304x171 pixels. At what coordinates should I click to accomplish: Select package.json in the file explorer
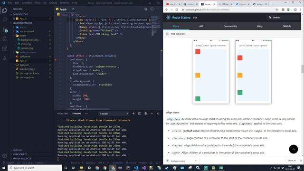pyautogui.click(x=27, y=77)
